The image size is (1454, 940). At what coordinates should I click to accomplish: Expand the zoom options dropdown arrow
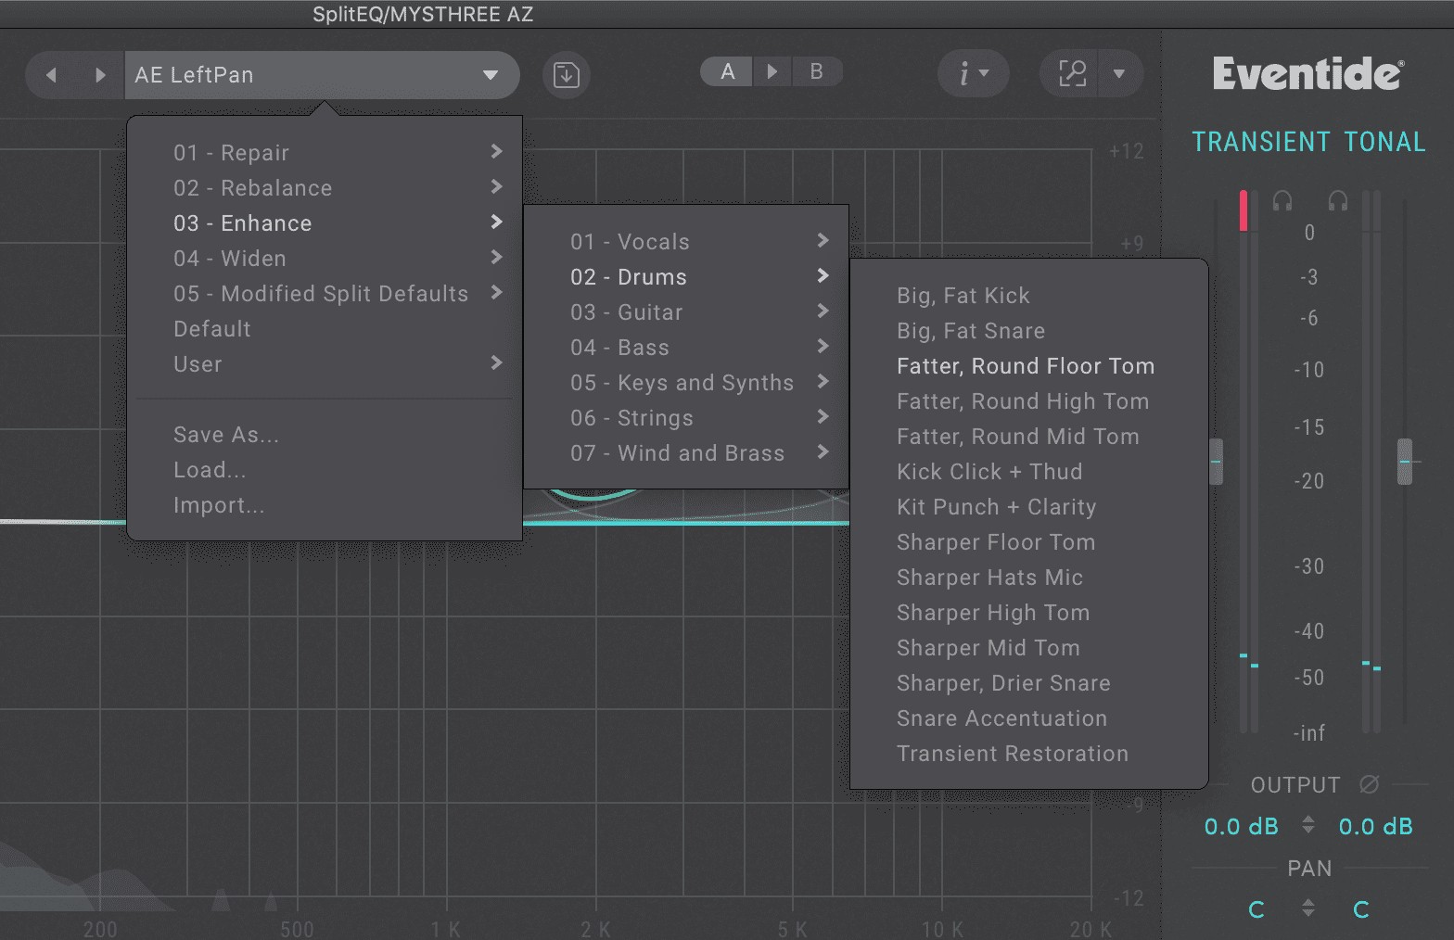point(1119,73)
